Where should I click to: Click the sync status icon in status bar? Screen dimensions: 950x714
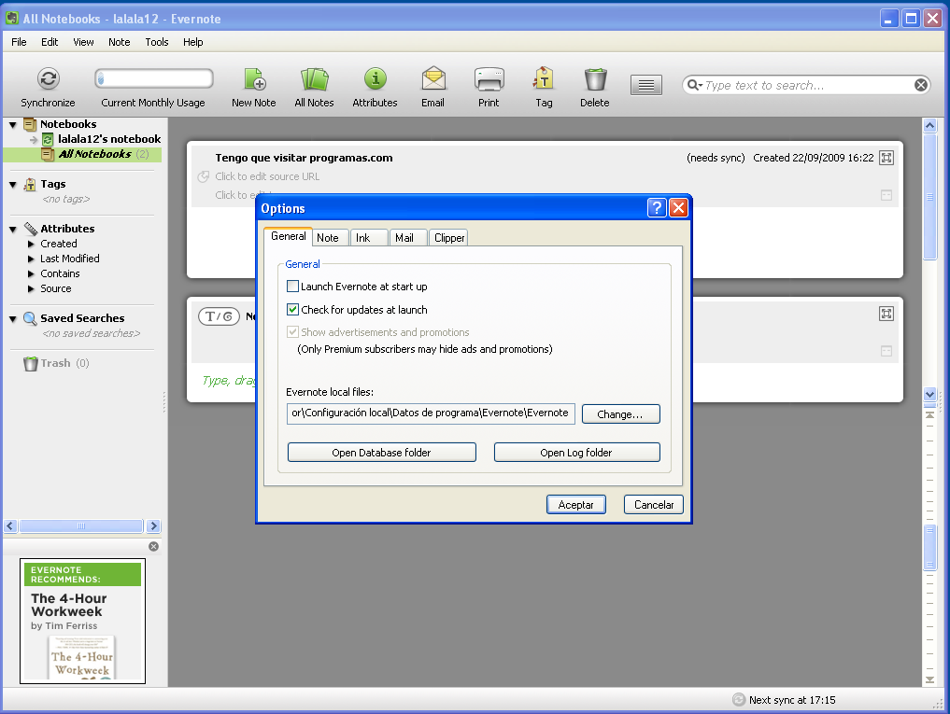coord(739,699)
